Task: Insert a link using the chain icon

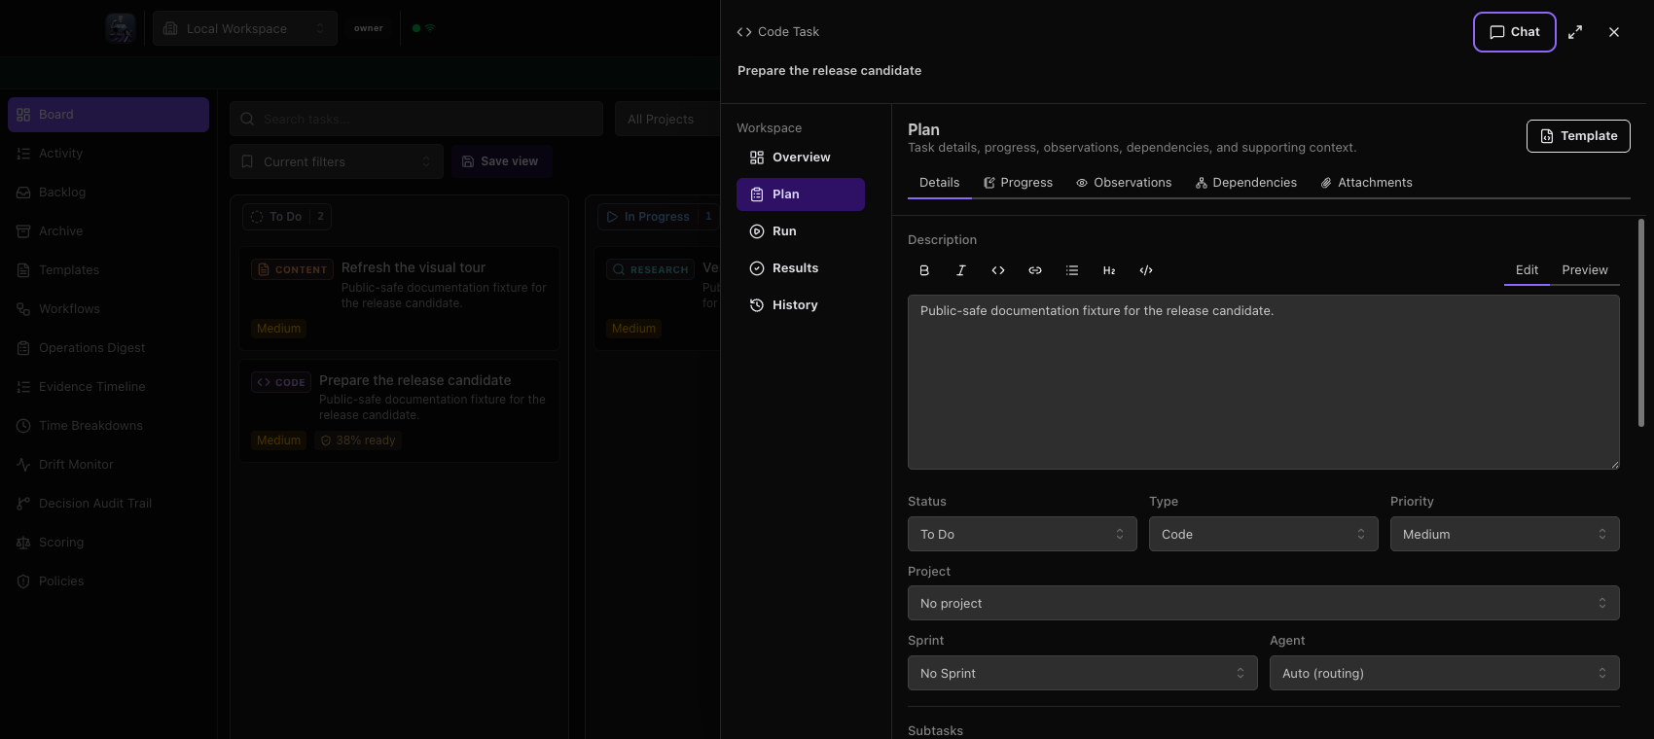Action: point(1035,270)
